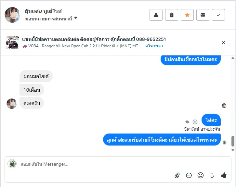This screenshot has width=236, height=187.
Task: Delete conversation using trash icon
Action: (x=172, y=15)
